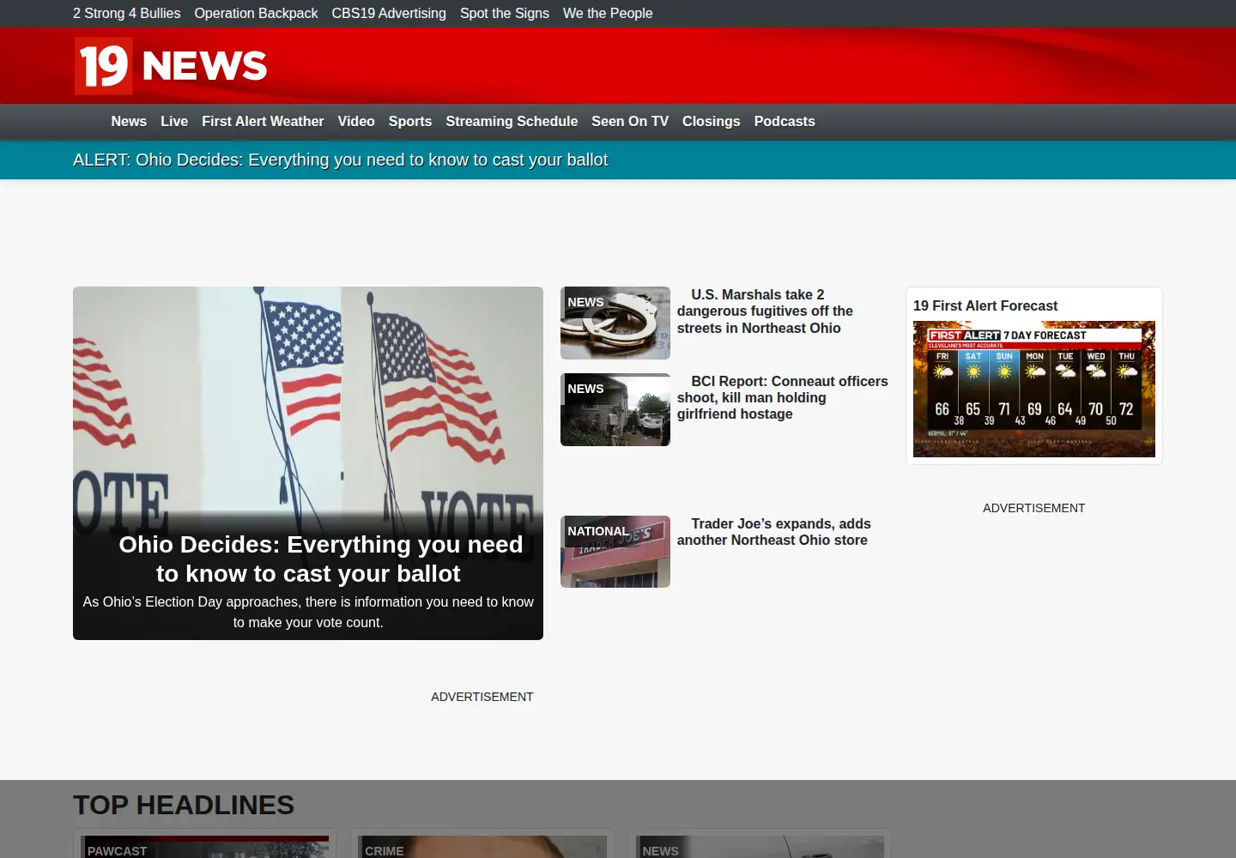Go to Podcasts section
Image resolution: width=1236 pixels, height=858 pixels.
(x=785, y=122)
